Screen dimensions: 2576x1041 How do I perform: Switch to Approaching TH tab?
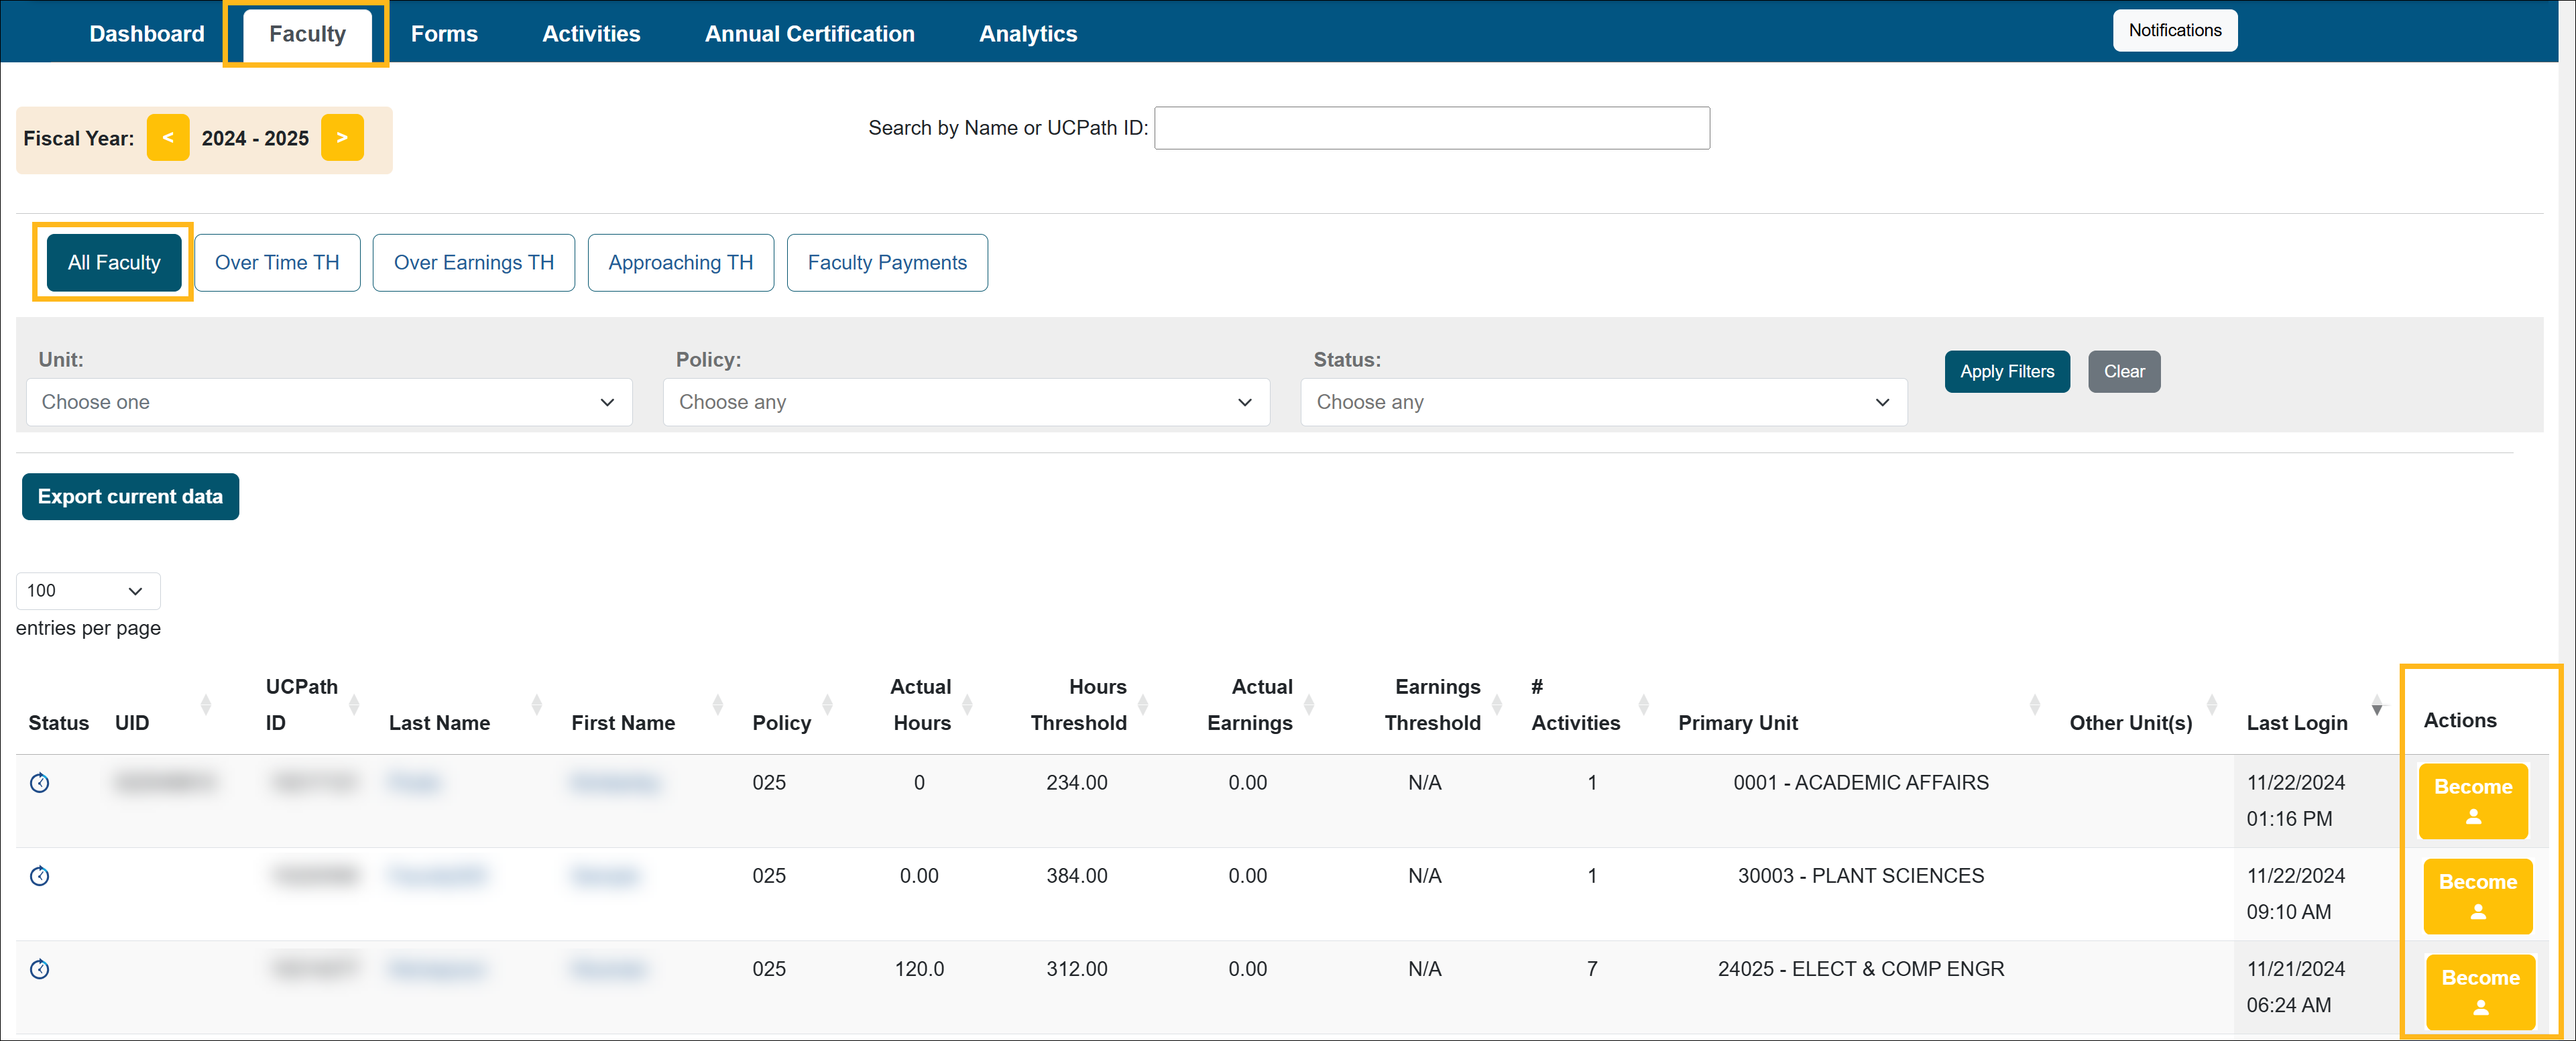pyautogui.click(x=680, y=262)
